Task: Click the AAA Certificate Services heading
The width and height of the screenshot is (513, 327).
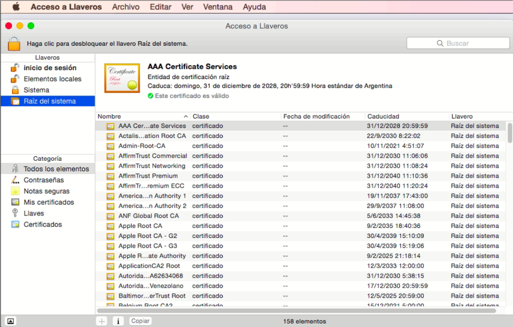Action: coord(192,67)
